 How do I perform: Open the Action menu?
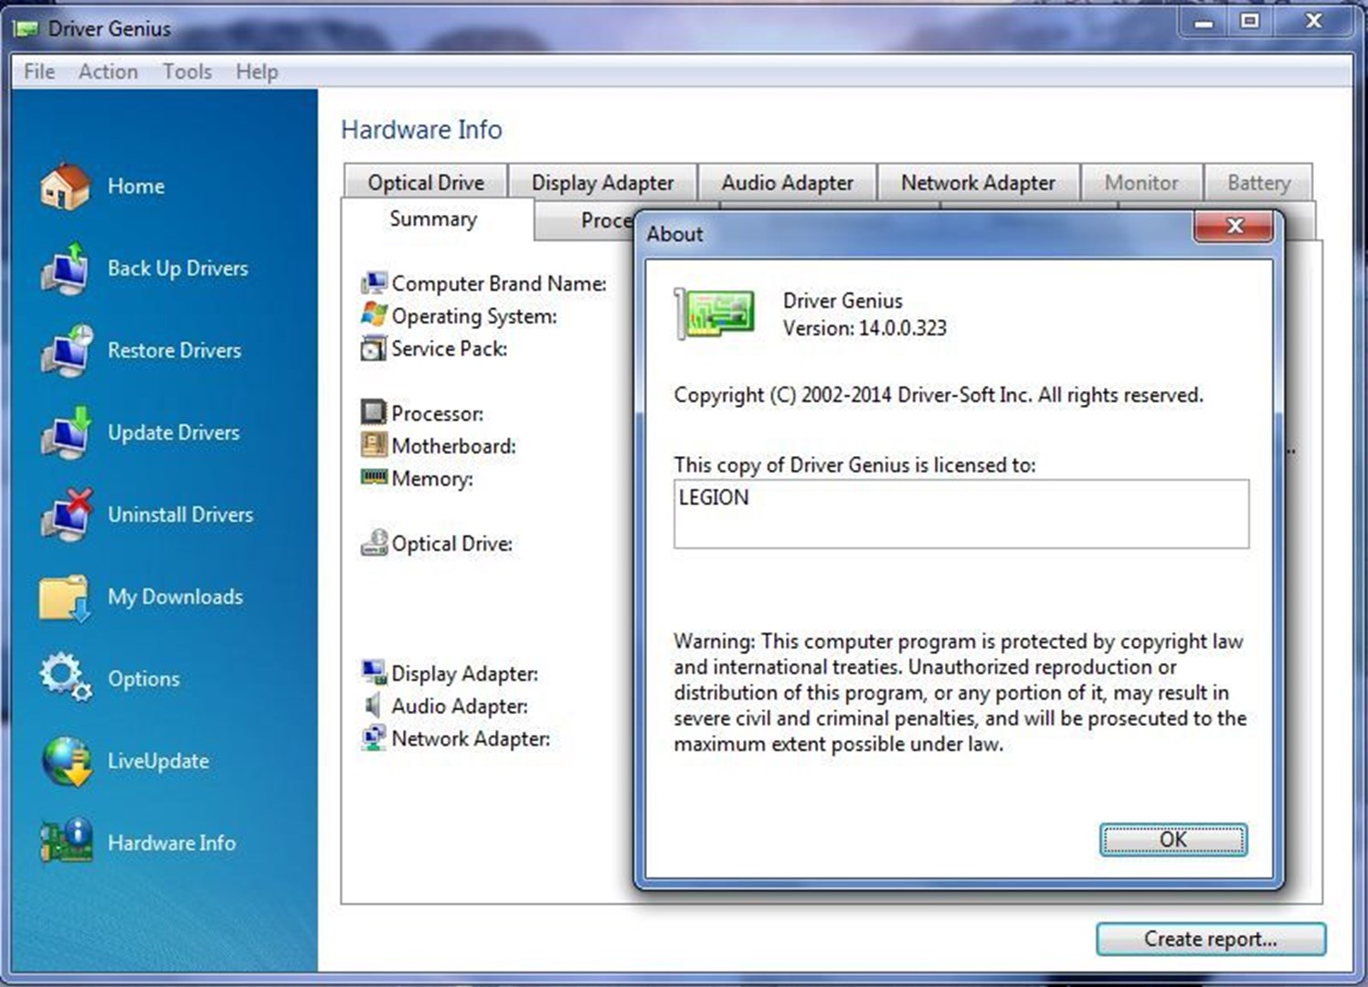tap(108, 71)
